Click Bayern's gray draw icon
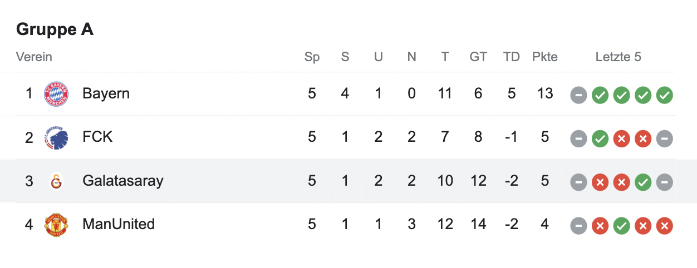The height and width of the screenshot is (268, 697). [578, 95]
